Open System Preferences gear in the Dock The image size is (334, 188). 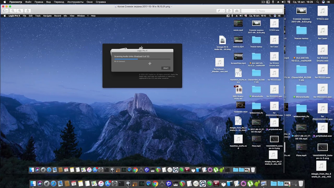point(115,184)
